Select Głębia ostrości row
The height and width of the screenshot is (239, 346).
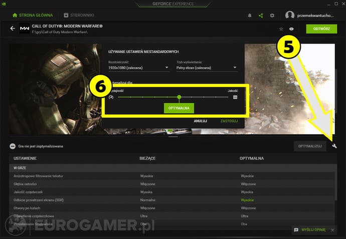[x=172, y=184]
